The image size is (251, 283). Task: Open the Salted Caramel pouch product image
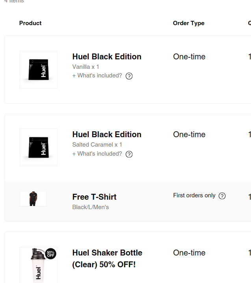pos(39,147)
